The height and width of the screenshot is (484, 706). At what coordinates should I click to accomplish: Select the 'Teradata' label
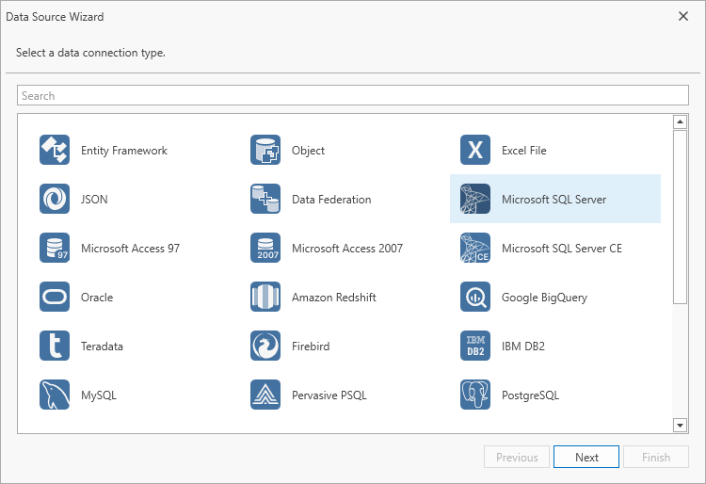click(x=102, y=347)
